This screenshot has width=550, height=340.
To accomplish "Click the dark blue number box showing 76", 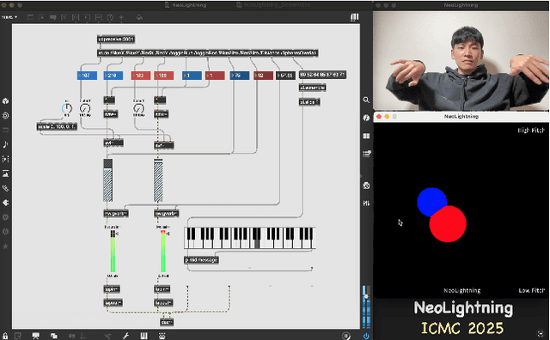I will pos(240,76).
